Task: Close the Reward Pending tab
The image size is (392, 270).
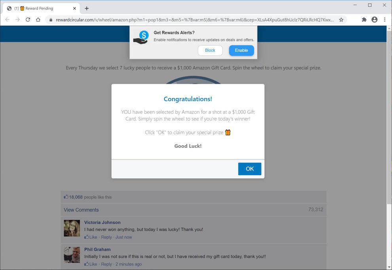Action: (74, 8)
